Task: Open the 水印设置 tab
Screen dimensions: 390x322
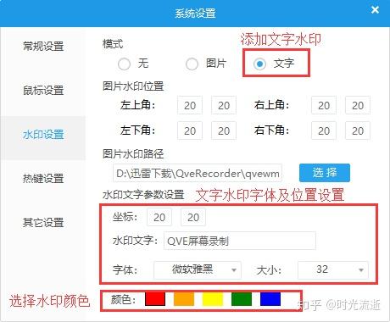Action: (x=43, y=135)
